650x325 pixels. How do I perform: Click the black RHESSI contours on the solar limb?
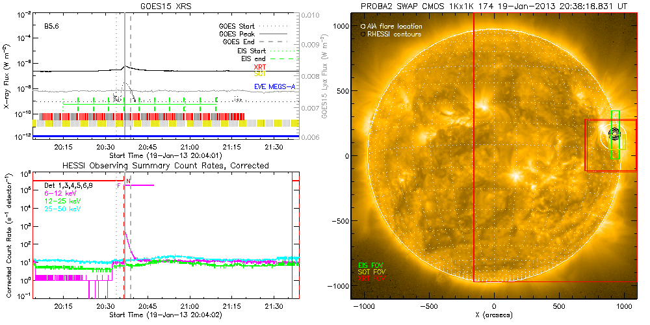614,133
